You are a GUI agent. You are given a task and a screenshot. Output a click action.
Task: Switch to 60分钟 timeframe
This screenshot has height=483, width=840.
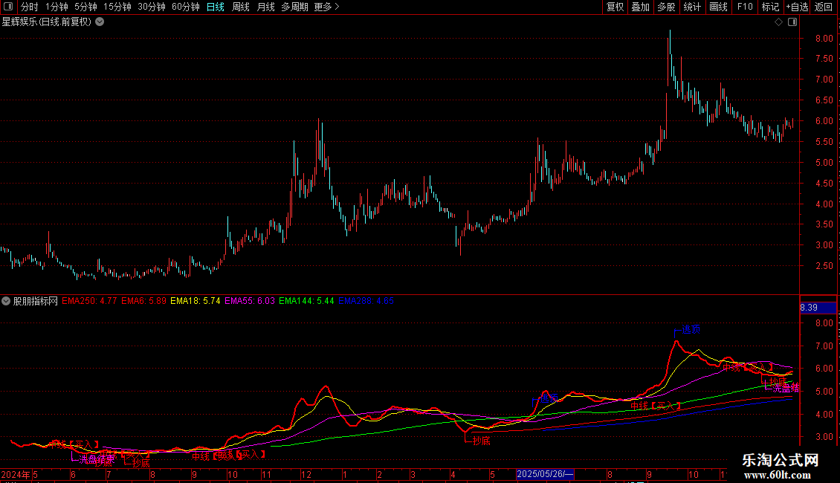[185, 7]
